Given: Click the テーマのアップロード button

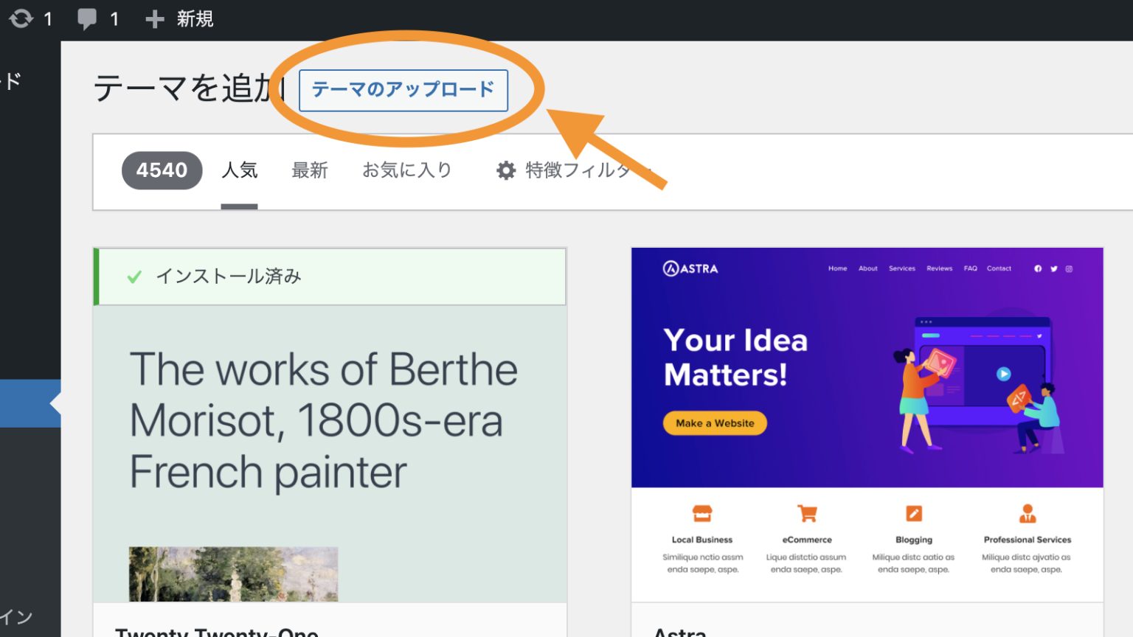Looking at the screenshot, I should (403, 90).
